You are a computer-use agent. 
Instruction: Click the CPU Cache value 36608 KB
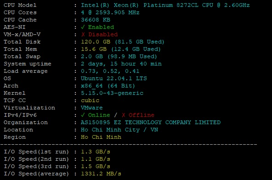point(96,20)
